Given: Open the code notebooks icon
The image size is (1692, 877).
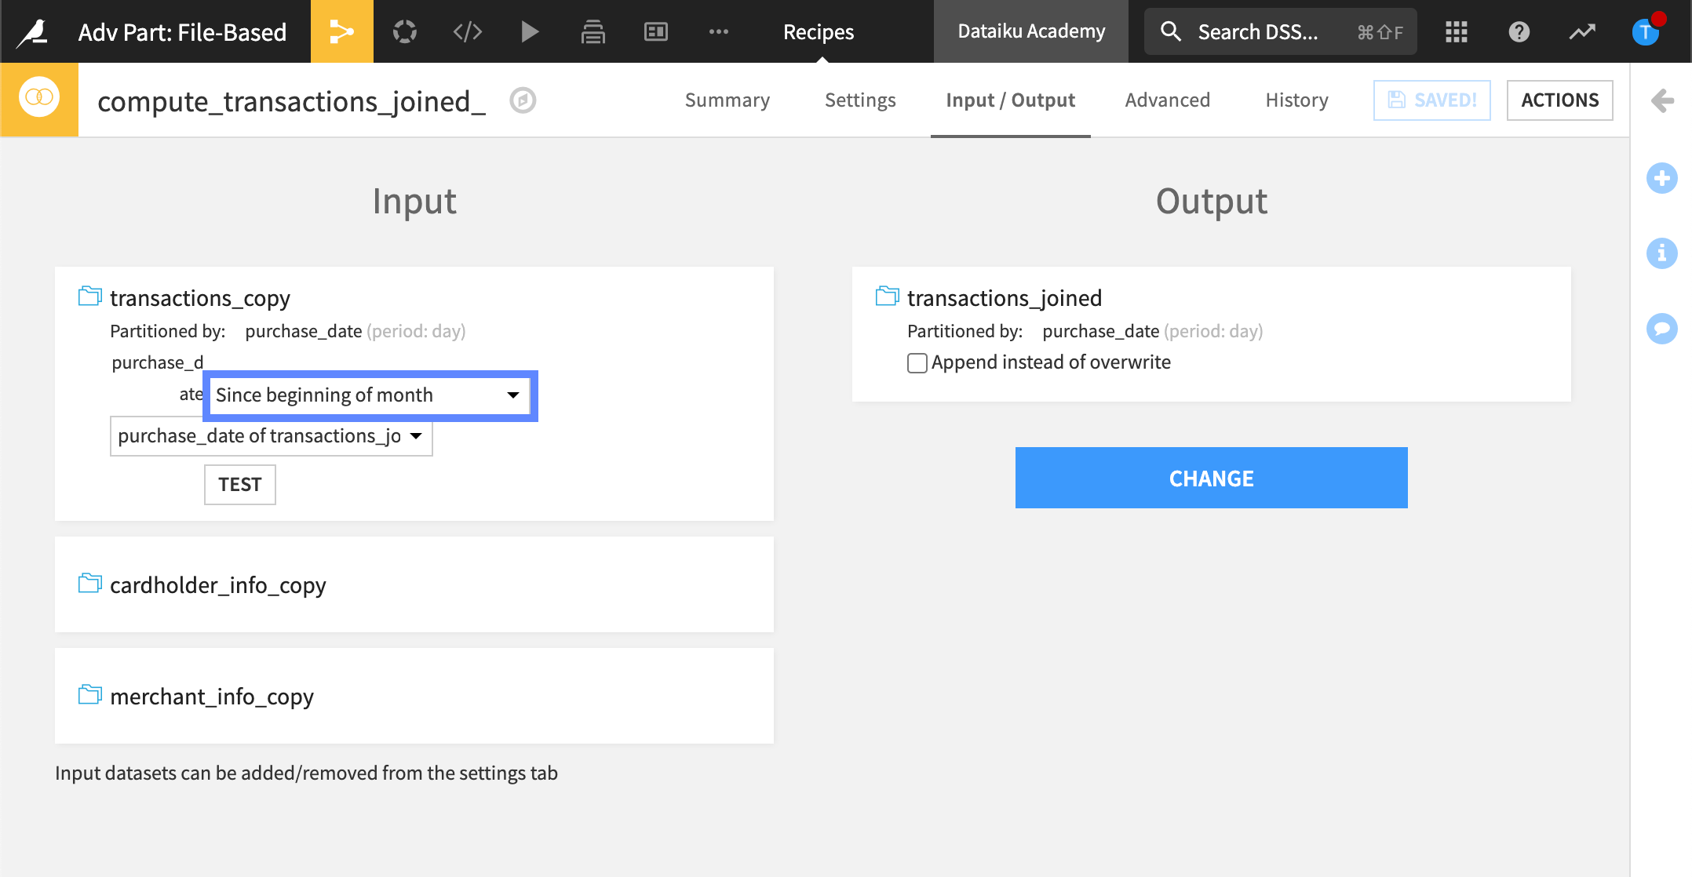Looking at the screenshot, I should coord(467,31).
